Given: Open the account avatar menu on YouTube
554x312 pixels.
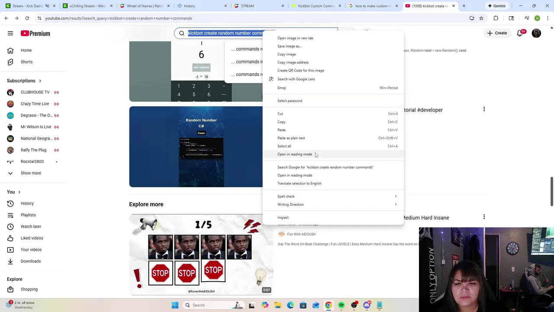Looking at the screenshot, I should [536, 33].
